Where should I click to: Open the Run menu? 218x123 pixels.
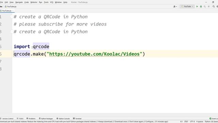[41, 2]
